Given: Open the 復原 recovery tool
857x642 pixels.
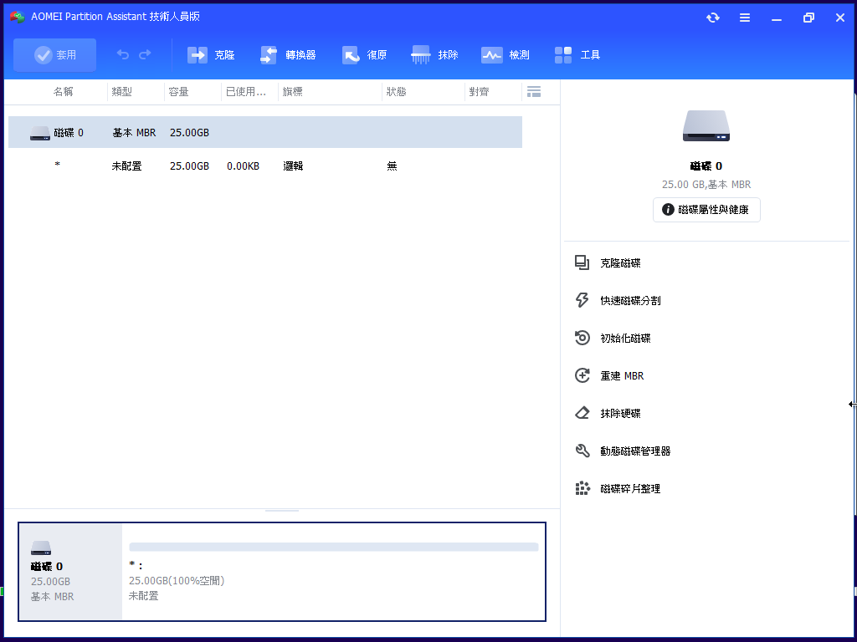Looking at the screenshot, I should pos(365,54).
